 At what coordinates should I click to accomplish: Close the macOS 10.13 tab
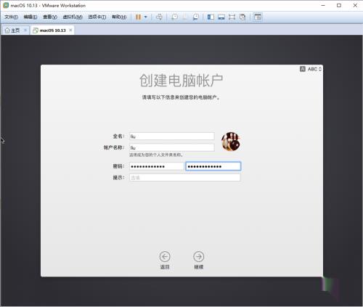[x=70, y=30]
